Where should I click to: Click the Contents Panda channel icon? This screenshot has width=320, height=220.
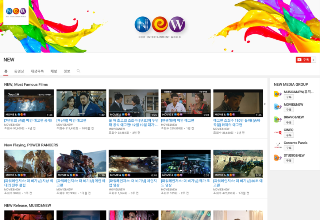pyautogui.click(x=278, y=145)
